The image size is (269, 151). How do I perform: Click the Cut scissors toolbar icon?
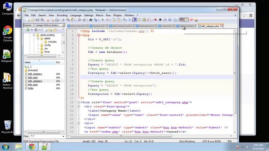(x=63, y=20)
